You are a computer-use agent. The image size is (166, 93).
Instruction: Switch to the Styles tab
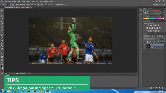click(x=153, y=21)
